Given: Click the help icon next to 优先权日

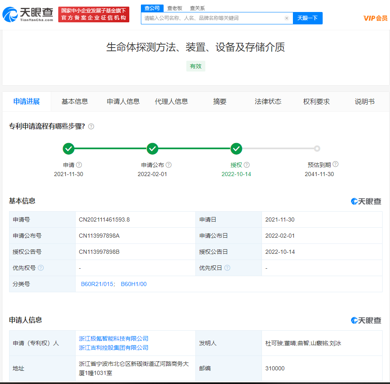Looking at the screenshot, I should click(227, 268).
